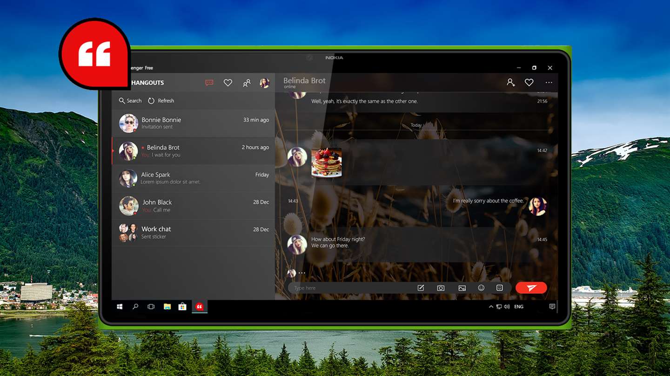Image resolution: width=670 pixels, height=376 pixels.
Task: Click the messenger app taskbar icon
Action: (199, 306)
